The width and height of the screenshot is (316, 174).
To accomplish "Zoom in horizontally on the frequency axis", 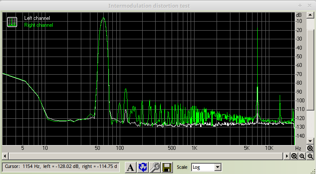I will [294, 156].
